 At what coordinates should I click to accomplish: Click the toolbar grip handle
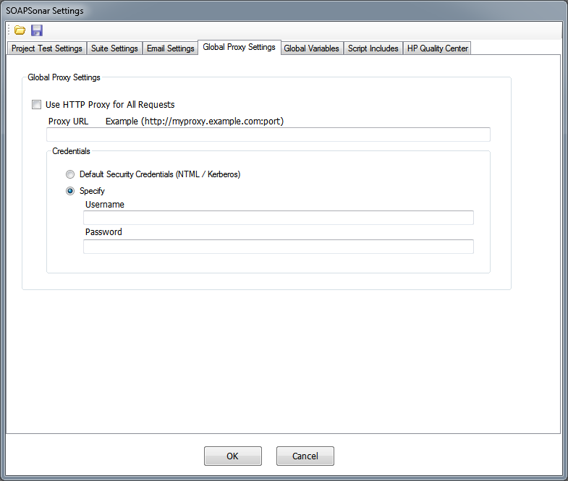[9, 30]
